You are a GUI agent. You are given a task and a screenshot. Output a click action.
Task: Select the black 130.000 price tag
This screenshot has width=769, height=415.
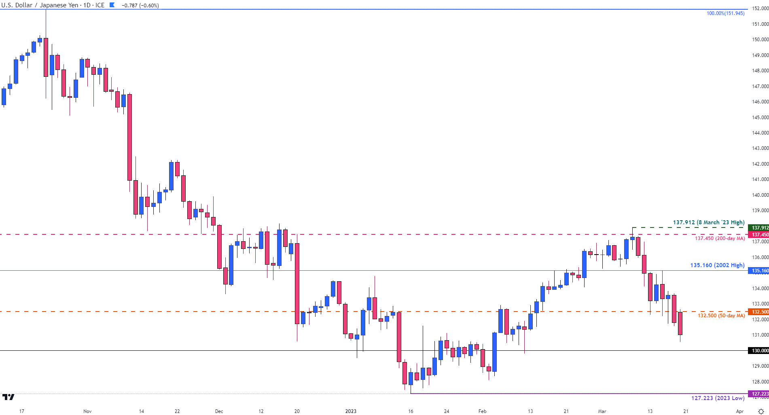[758, 350]
